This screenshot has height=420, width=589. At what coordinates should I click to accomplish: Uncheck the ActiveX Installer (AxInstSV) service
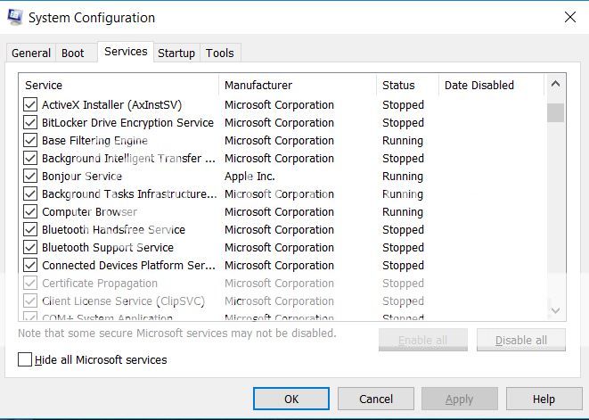pyautogui.click(x=30, y=104)
